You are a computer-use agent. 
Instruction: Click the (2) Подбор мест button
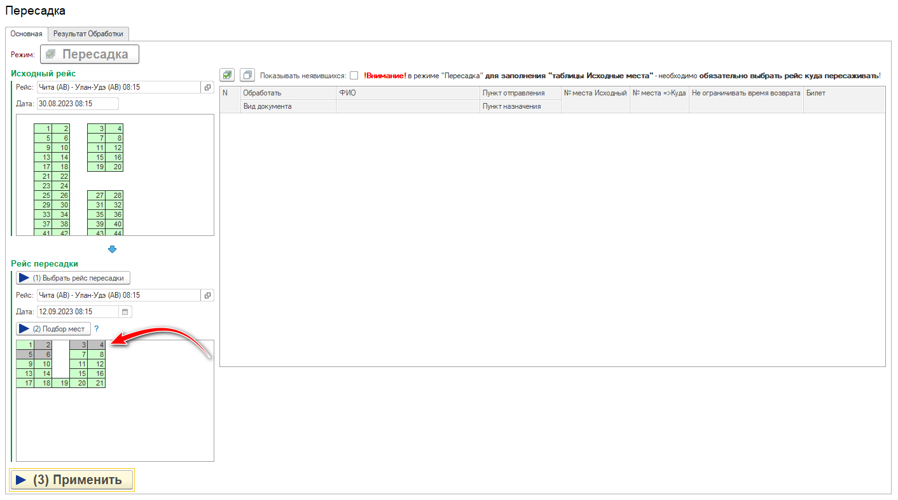[x=53, y=329]
